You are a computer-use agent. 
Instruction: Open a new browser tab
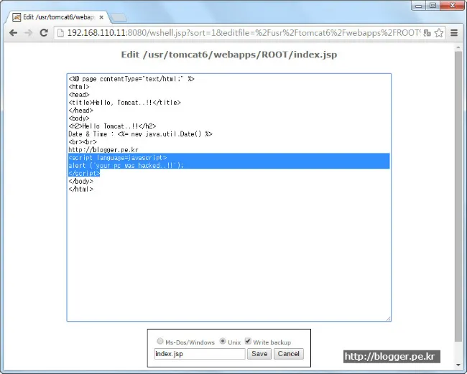119,16
